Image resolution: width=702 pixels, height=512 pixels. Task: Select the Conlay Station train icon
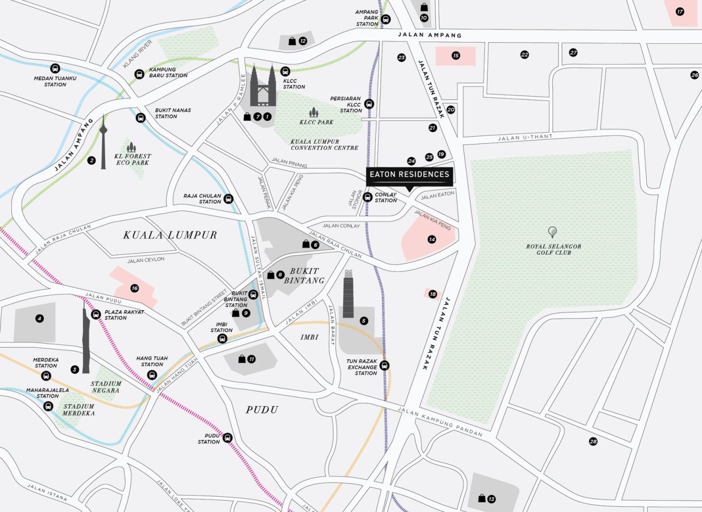[367, 197]
